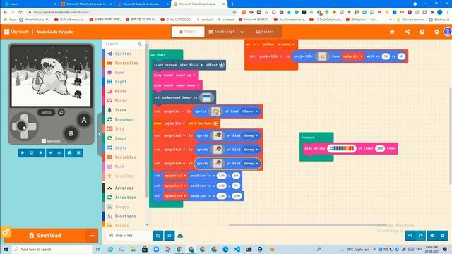Open the Controller block category
Screen dimensions: 452x254
tap(123, 63)
